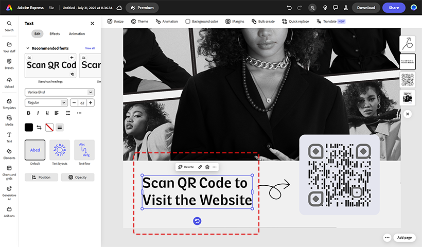Open Animation in the top toolbar

click(167, 21)
